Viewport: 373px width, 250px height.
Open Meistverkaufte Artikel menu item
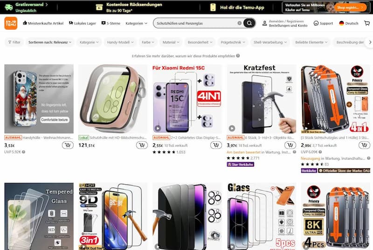43,23
